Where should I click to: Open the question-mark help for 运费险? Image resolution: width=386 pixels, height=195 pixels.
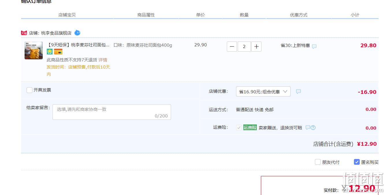313,128
